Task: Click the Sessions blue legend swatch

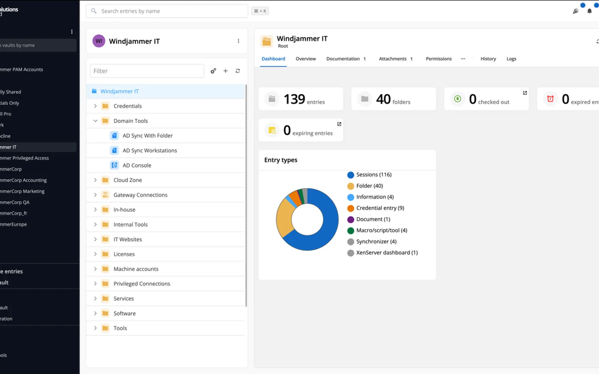Action: coord(351,175)
